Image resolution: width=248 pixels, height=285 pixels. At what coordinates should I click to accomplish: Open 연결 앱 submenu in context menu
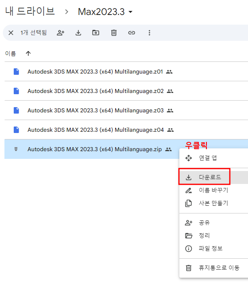pyautogui.click(x=214, y=158)
